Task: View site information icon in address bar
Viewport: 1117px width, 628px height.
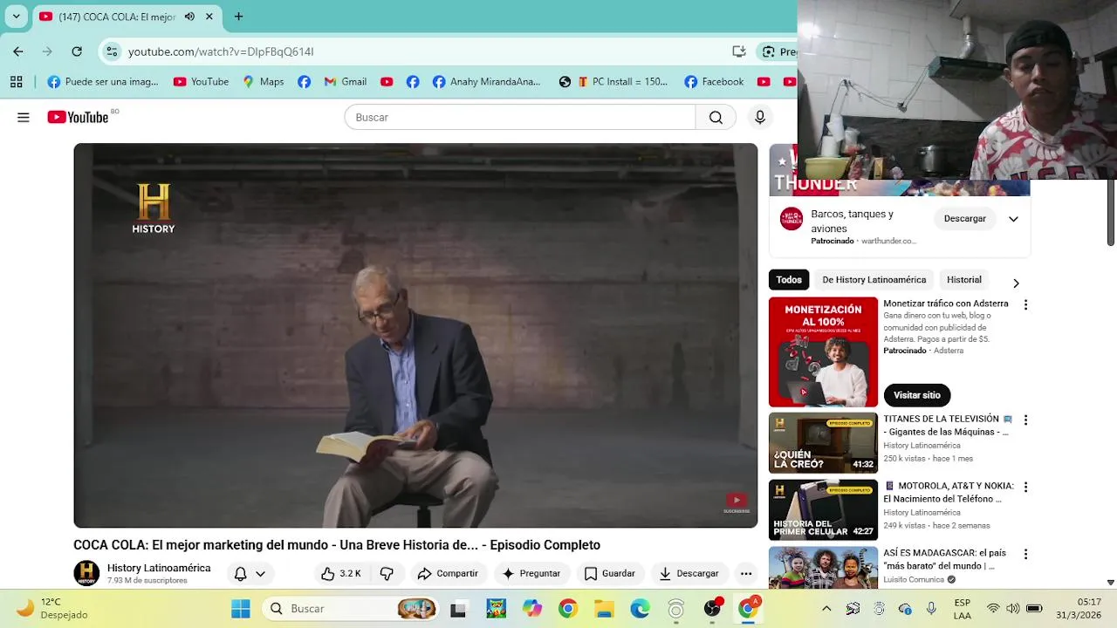Action: tap(112, 51)
